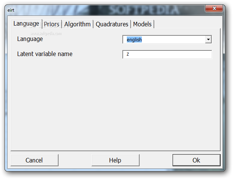Click the Cancel button
The height and width of the screenshot is (179, 233).
click(35, 160)
